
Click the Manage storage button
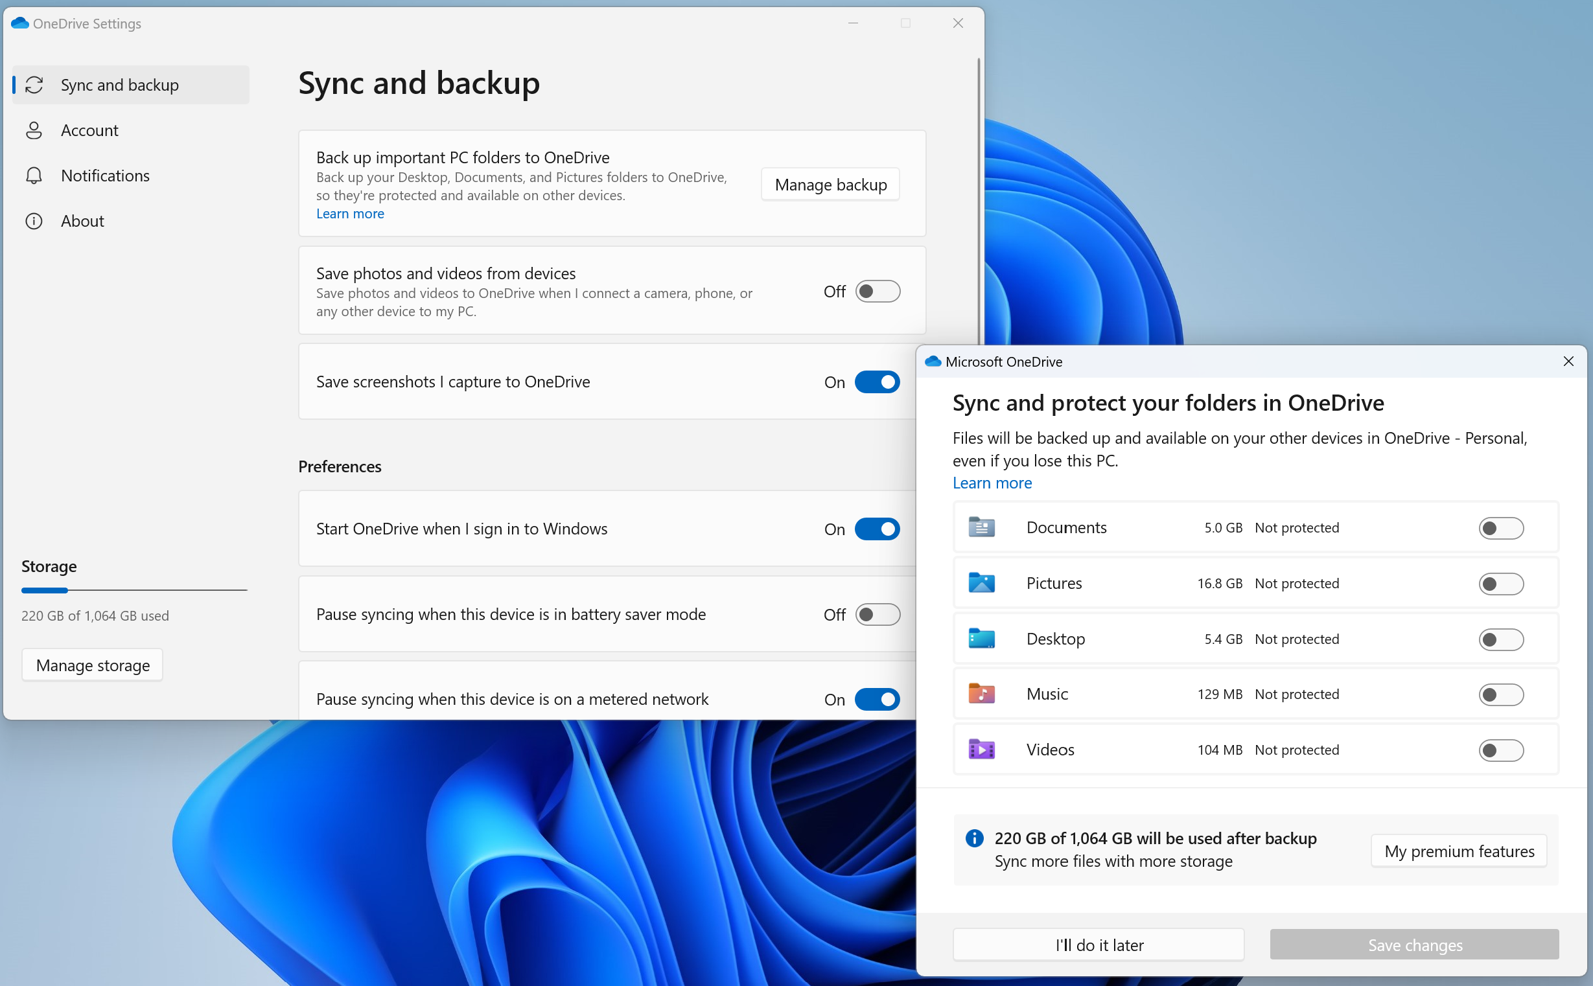coord(93,665)
